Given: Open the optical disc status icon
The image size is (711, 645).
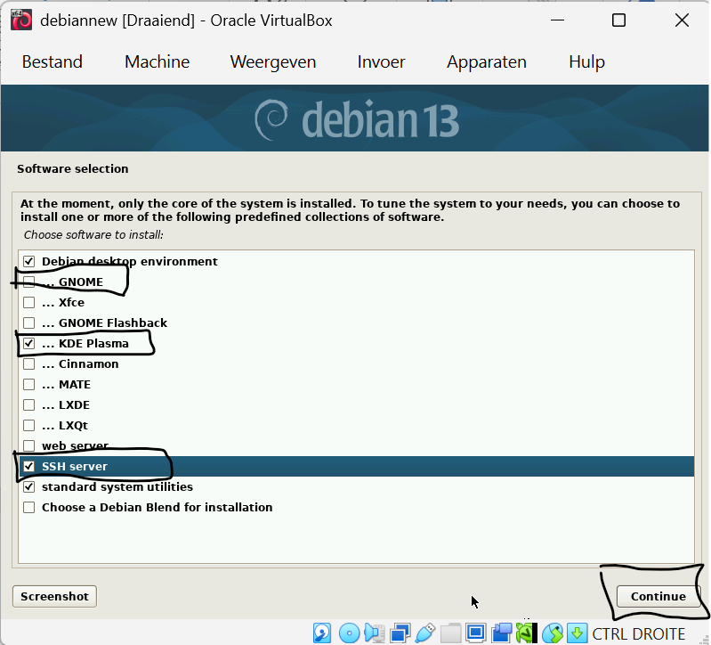Looking at the screenshot, I should click(349, 633).
